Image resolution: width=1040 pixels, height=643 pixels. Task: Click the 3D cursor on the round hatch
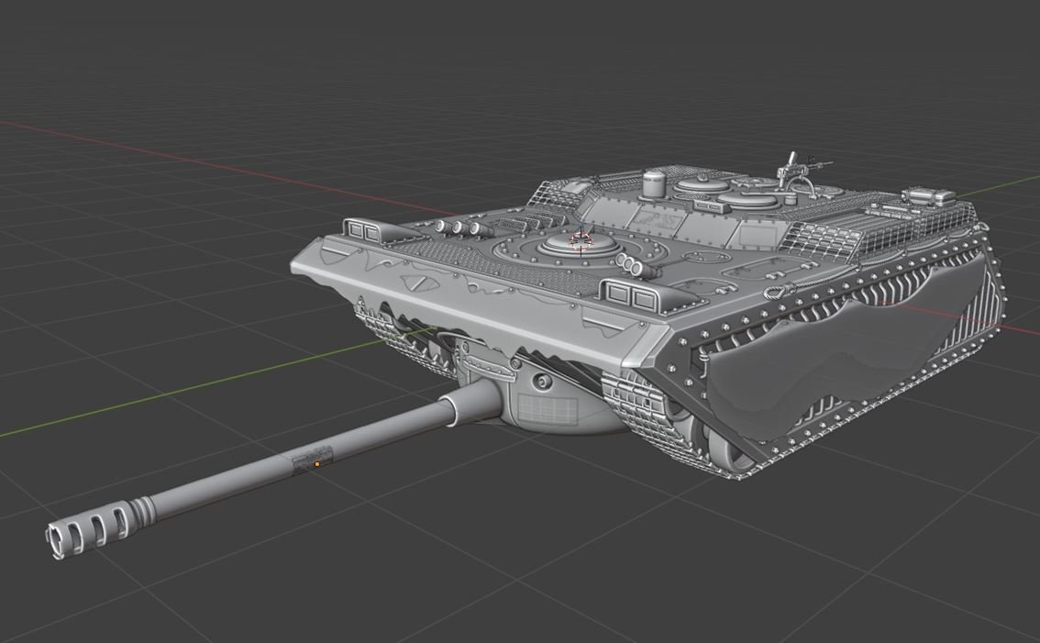point(581,241)
